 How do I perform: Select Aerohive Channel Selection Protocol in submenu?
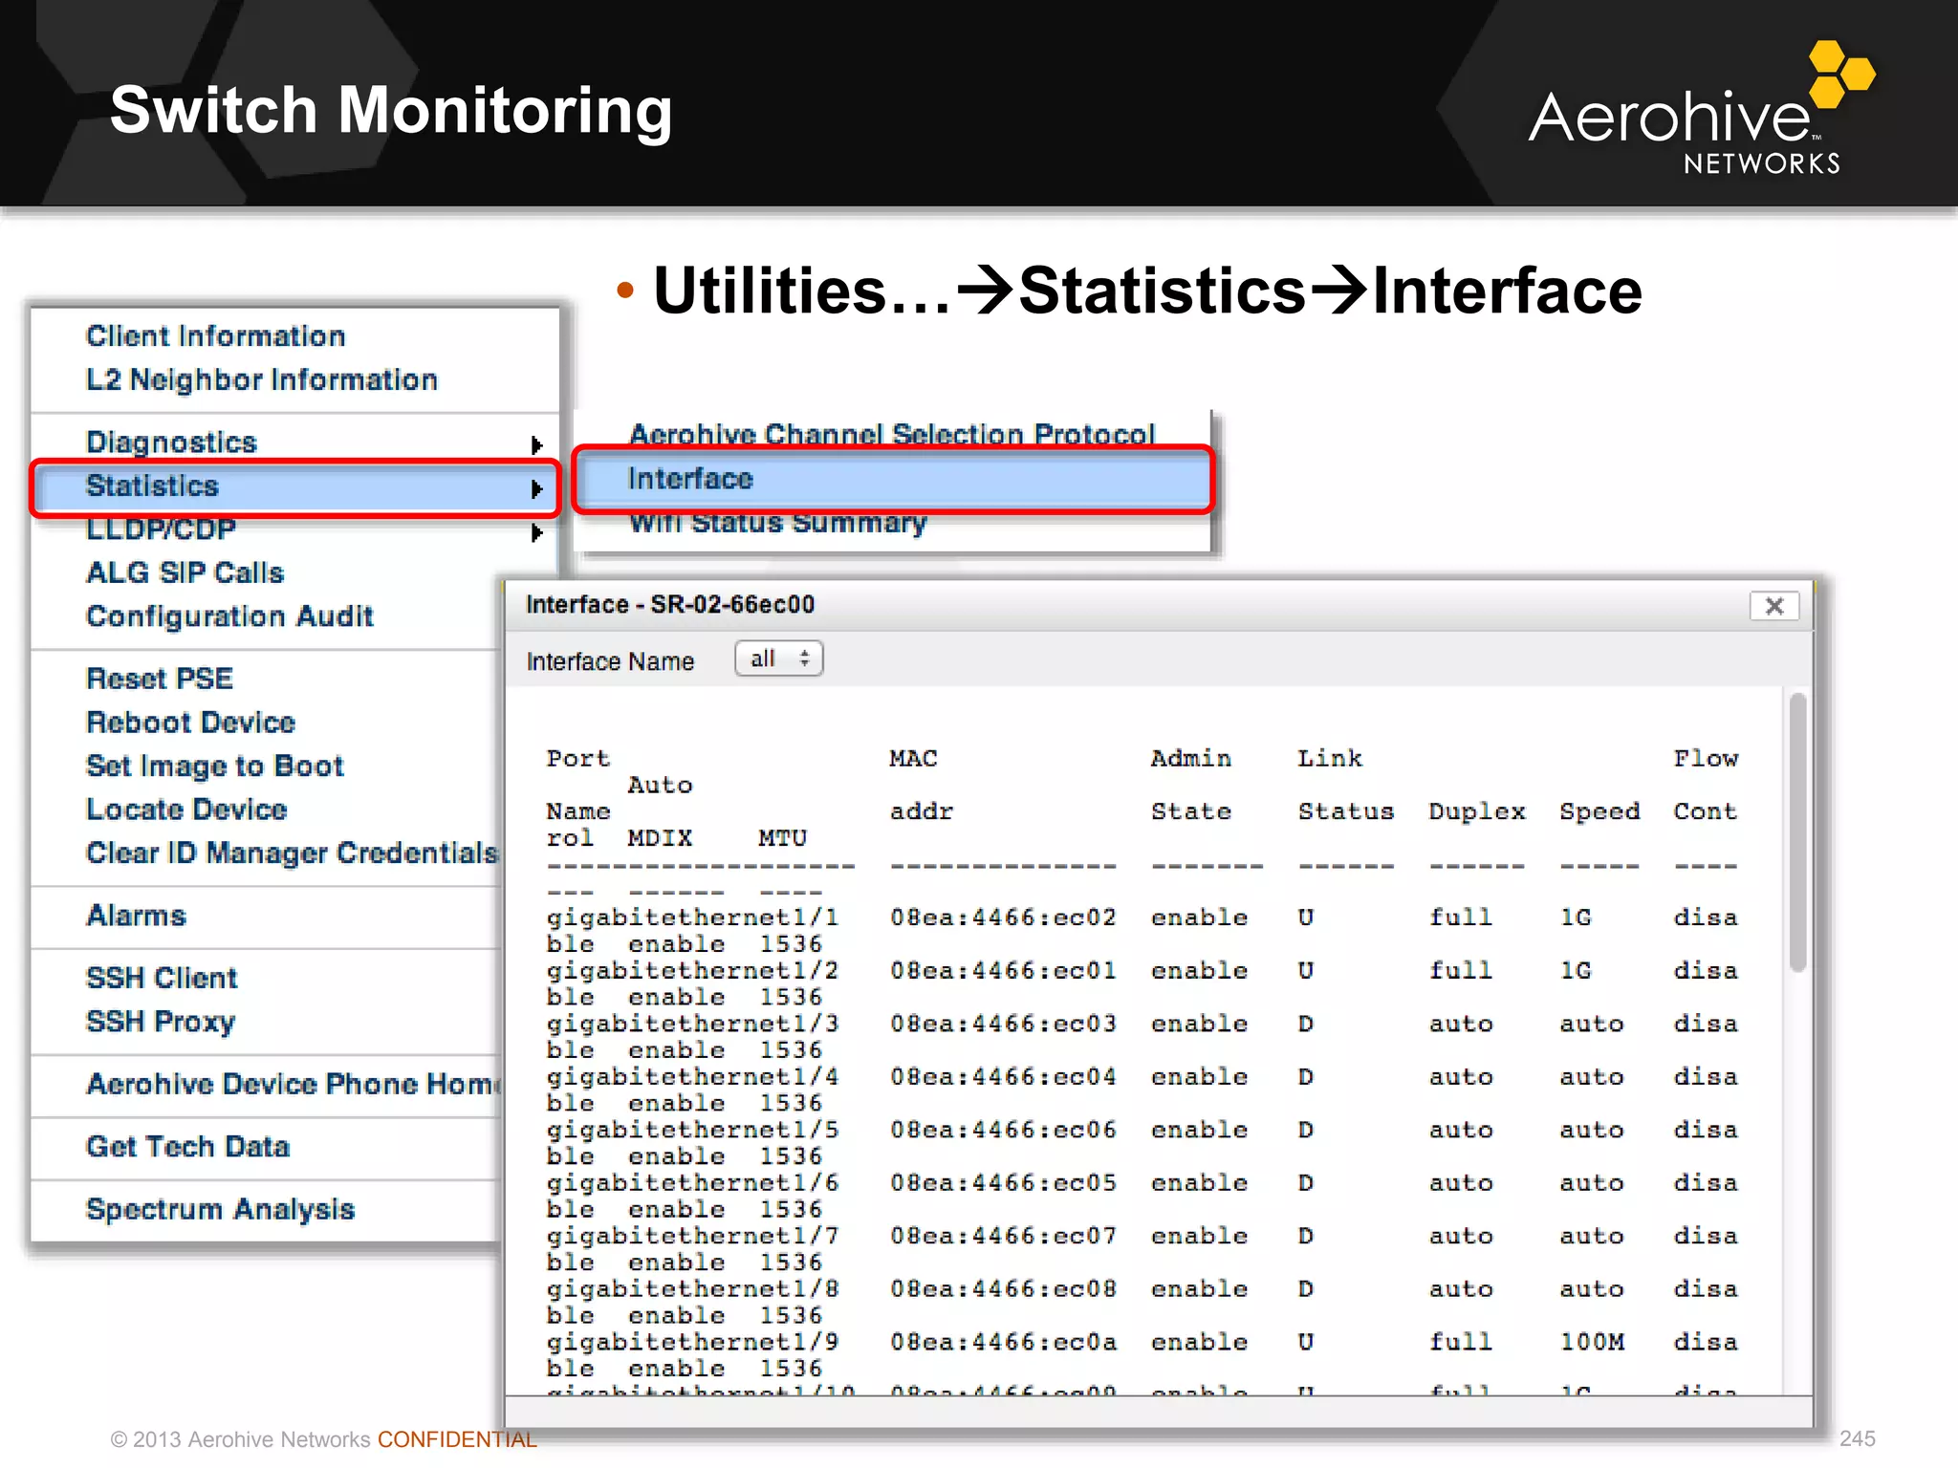(x=891, y=434)
